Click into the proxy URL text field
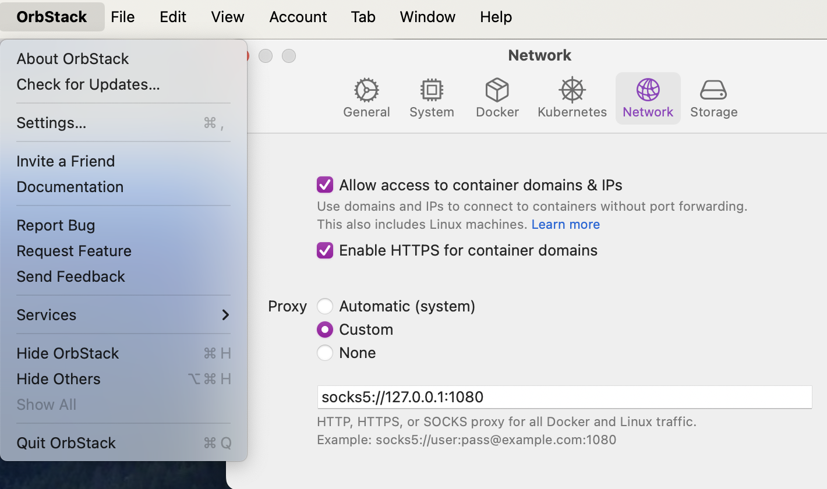The height and width of the screenshot is (489, 827). (564, 397)
